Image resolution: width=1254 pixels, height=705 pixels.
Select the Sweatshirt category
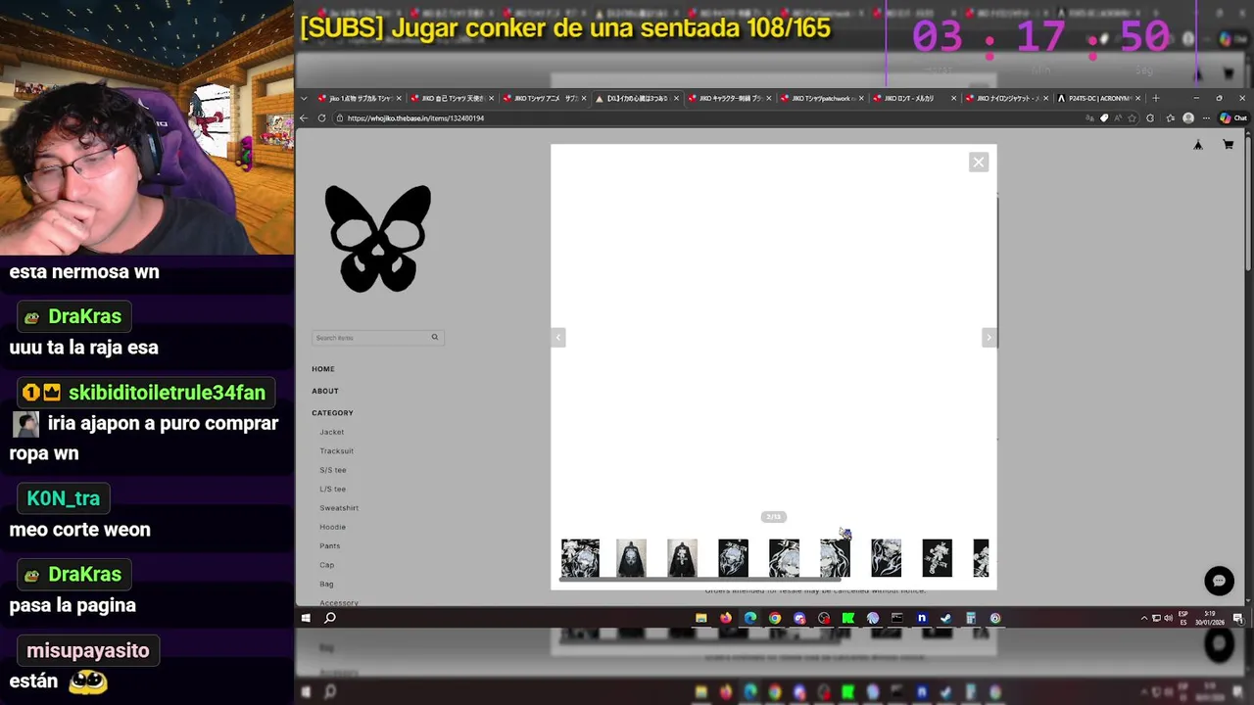click(339, 508)
